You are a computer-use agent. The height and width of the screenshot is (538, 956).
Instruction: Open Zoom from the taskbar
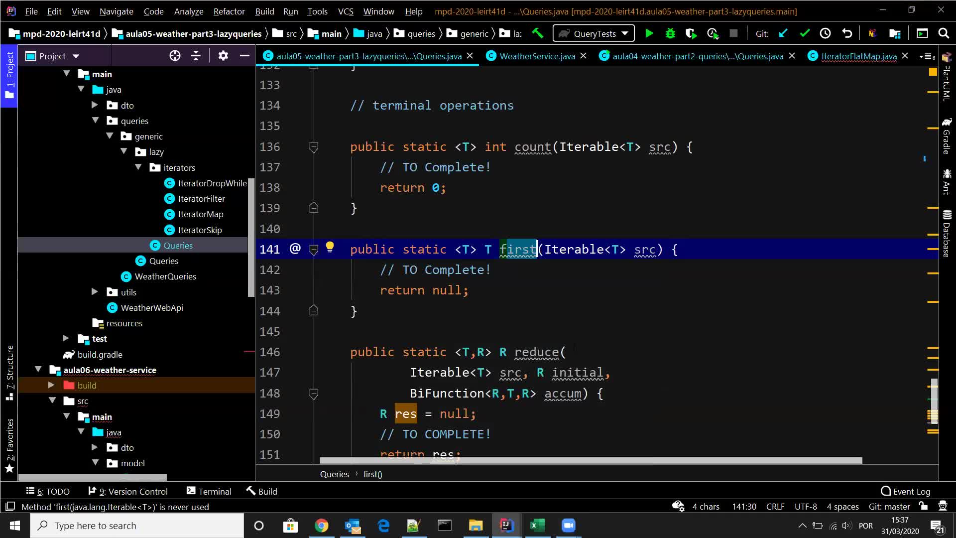(568, 526)
